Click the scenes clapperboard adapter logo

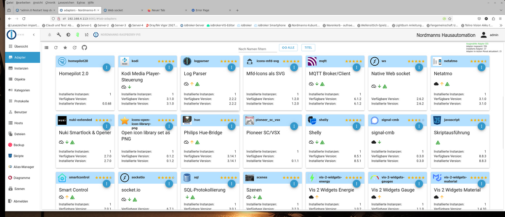(250, 178)
